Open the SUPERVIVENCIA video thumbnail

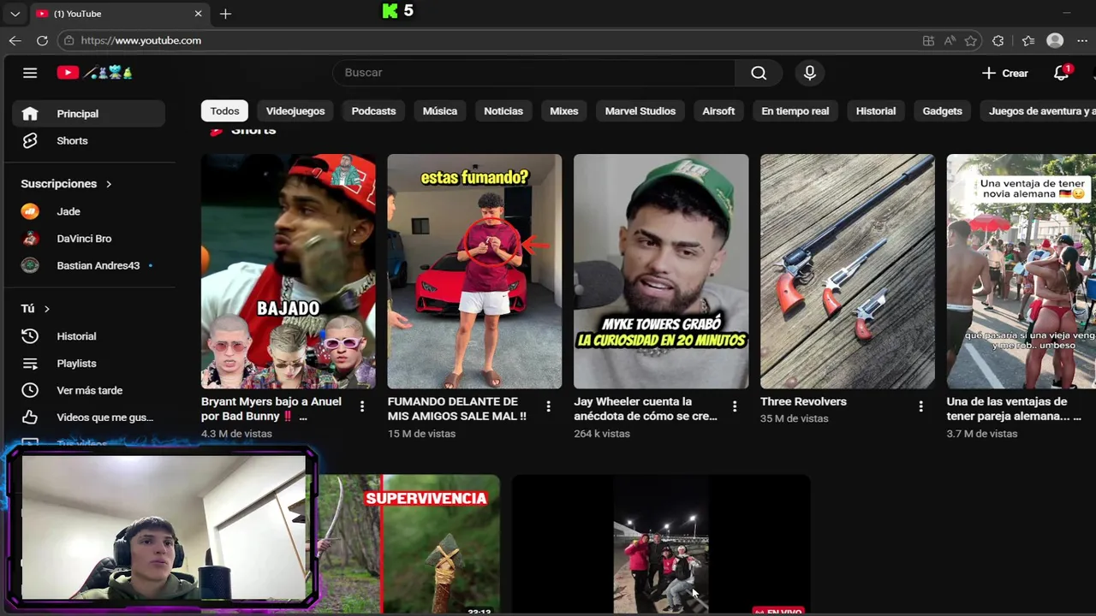407,544
